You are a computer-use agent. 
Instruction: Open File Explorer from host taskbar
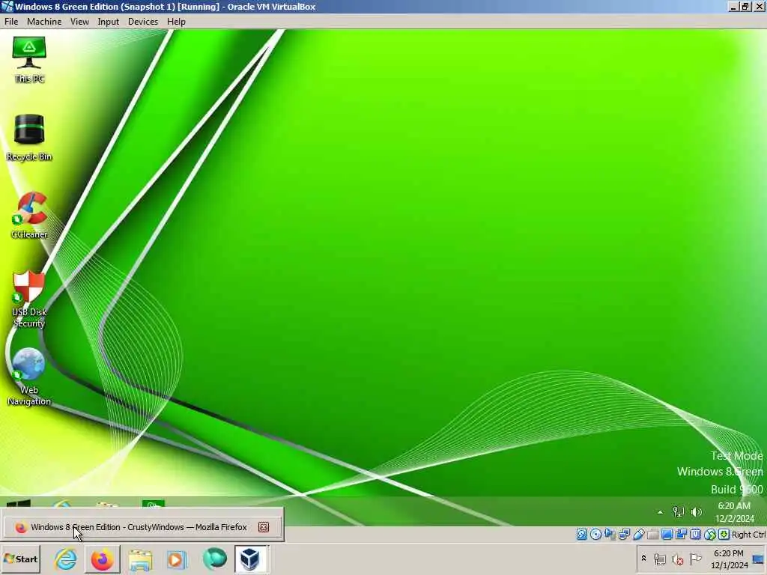click(x=140, y=559)
